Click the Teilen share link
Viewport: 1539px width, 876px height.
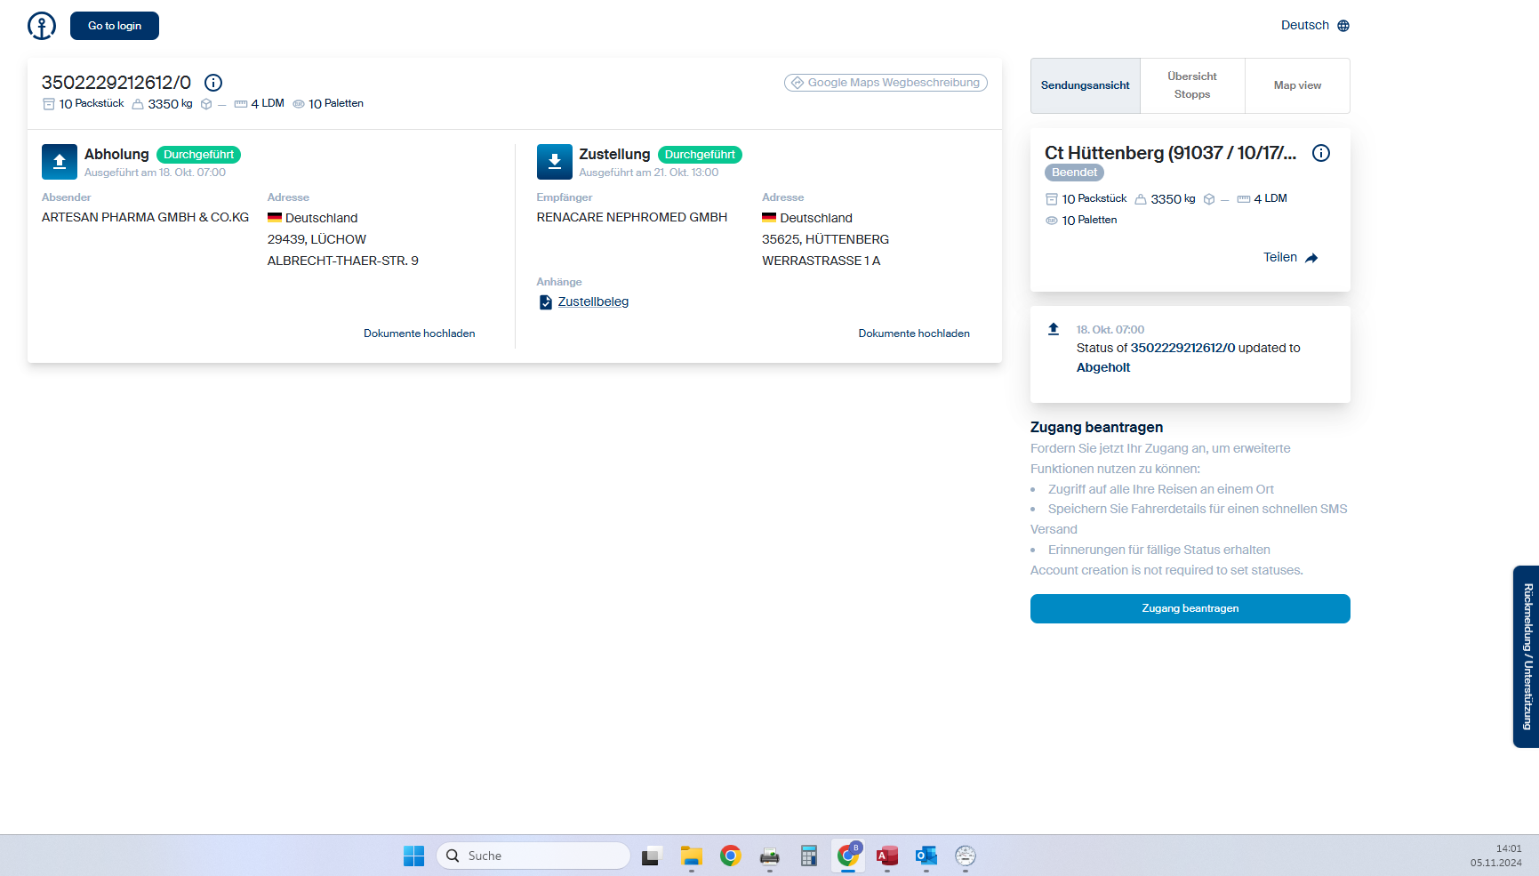[x=1280, y=257]
